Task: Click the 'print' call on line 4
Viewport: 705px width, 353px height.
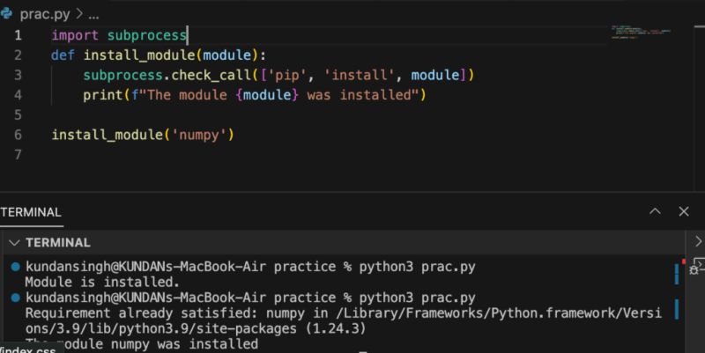Action: pyautogui.click(x=103, y=95)
